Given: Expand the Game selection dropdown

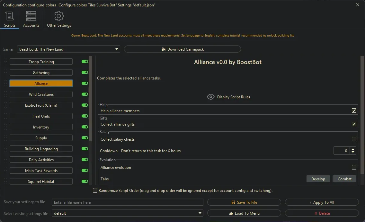Looking at the screenshot, I should tap(117, 49).
